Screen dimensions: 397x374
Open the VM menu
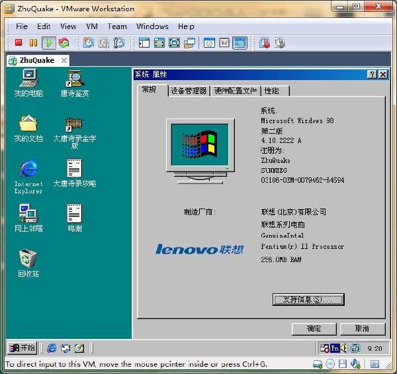92,26
